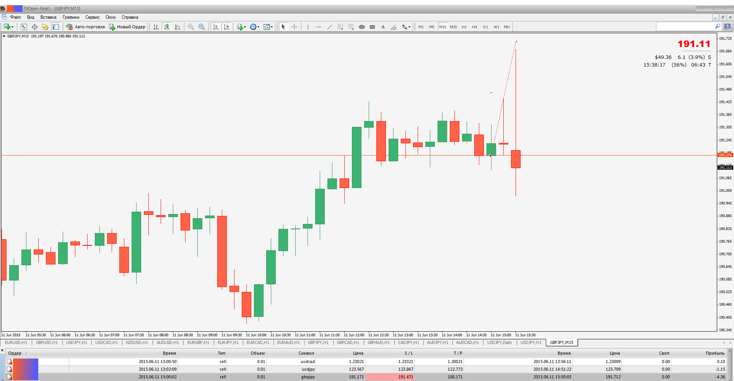Select the text label tool
The height and width of the screenshot is (381, 734).
[383, 27]
